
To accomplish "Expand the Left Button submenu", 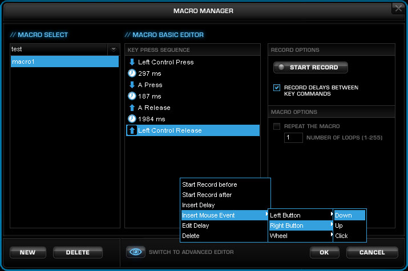I will [301, 215].
